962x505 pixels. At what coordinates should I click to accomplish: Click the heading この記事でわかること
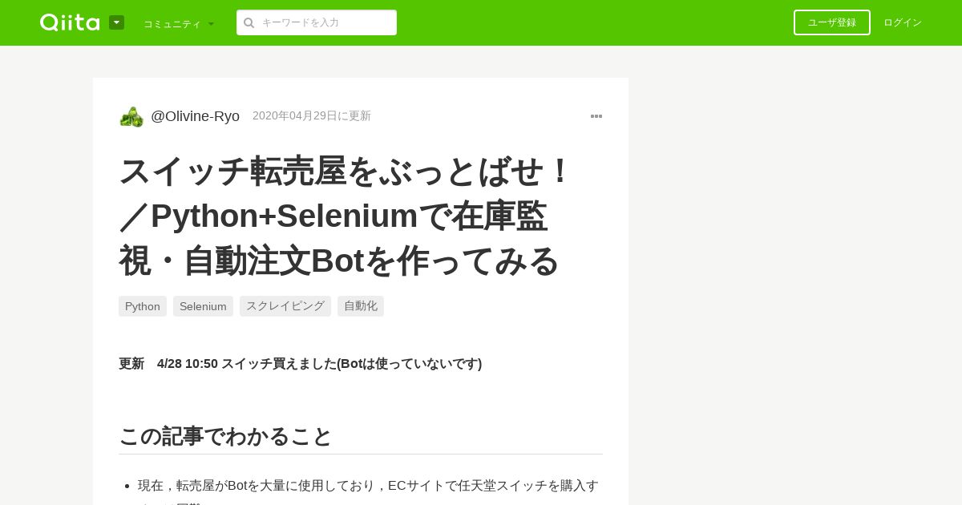225,436
